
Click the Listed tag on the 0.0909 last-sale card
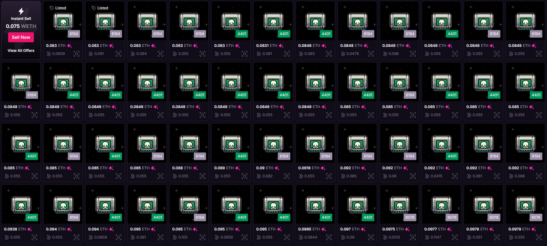coord(58,8)
